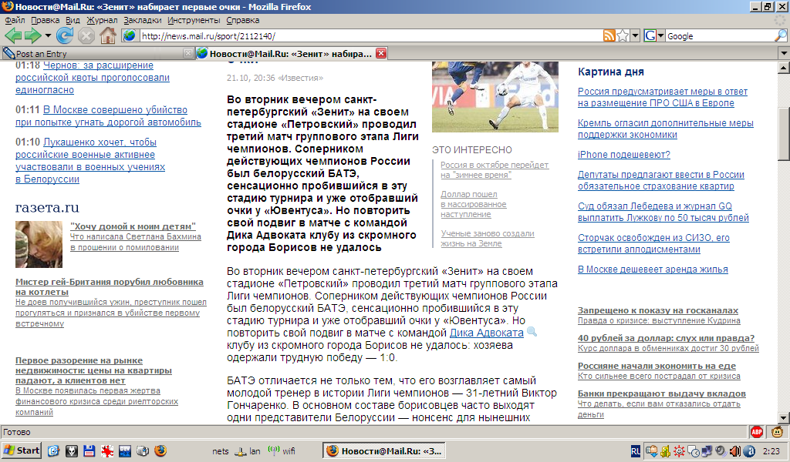Click the Greasemonkey monkey icon
Image resolution: width=790 pixels, height=462 pixels.
tap(778, 432)
